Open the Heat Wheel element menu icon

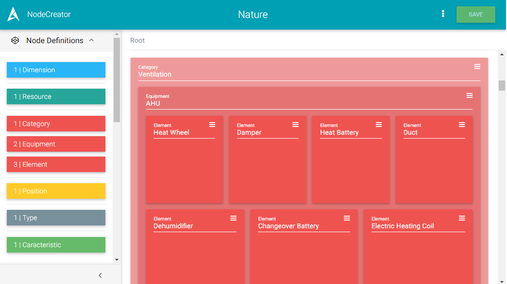[x=212, y=125]
